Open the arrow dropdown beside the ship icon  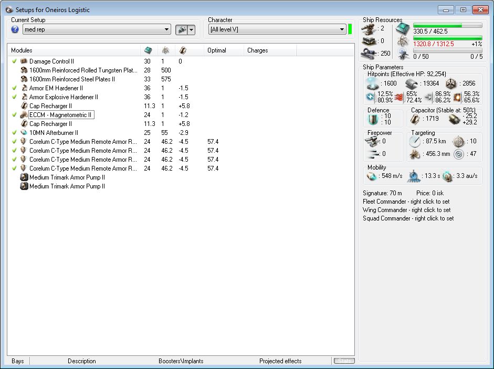[191, 29]
